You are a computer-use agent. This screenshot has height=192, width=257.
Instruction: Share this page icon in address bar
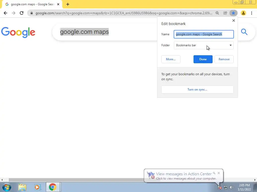[x=225, y=13]
